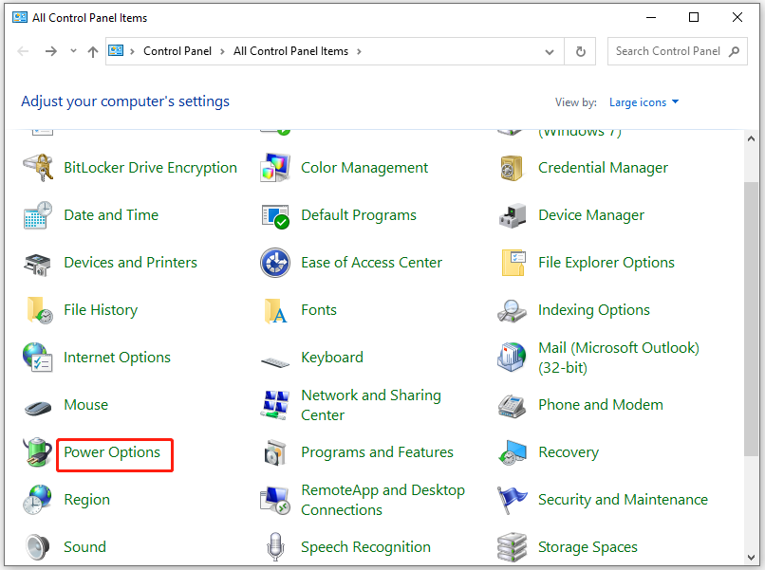
Task: Open the recent locations dropdown arrow
Action: 73,50
